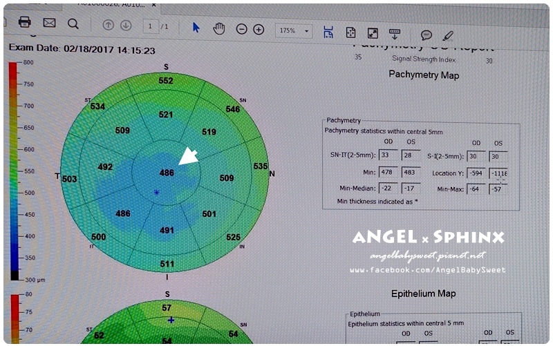Click 'Epithelium statistics within central 5 mm' text
Viewport: 553px width, 346px height.
coord(406,323)
